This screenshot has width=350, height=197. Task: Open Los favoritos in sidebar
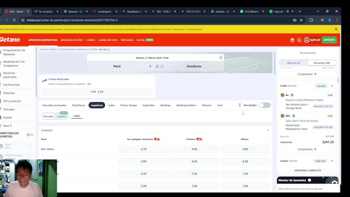[x=11, y=85]
